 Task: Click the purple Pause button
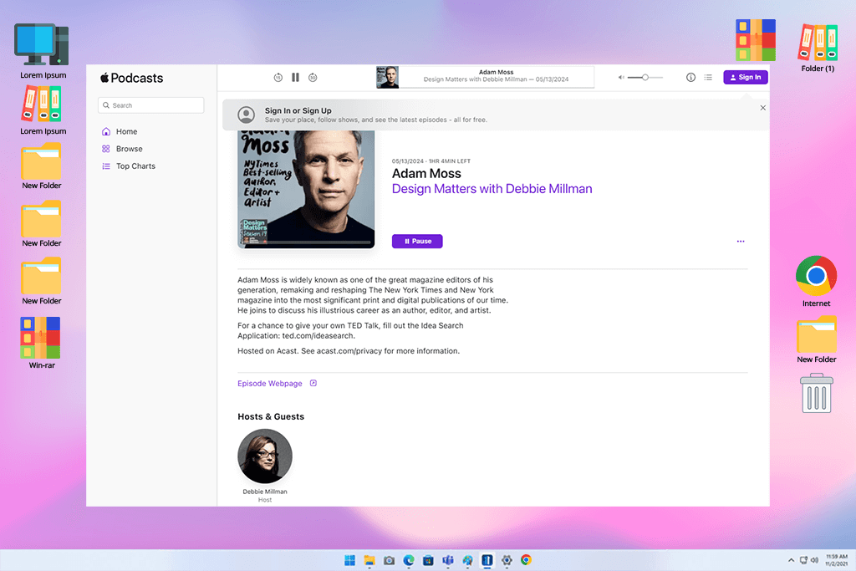click(417, 242)
